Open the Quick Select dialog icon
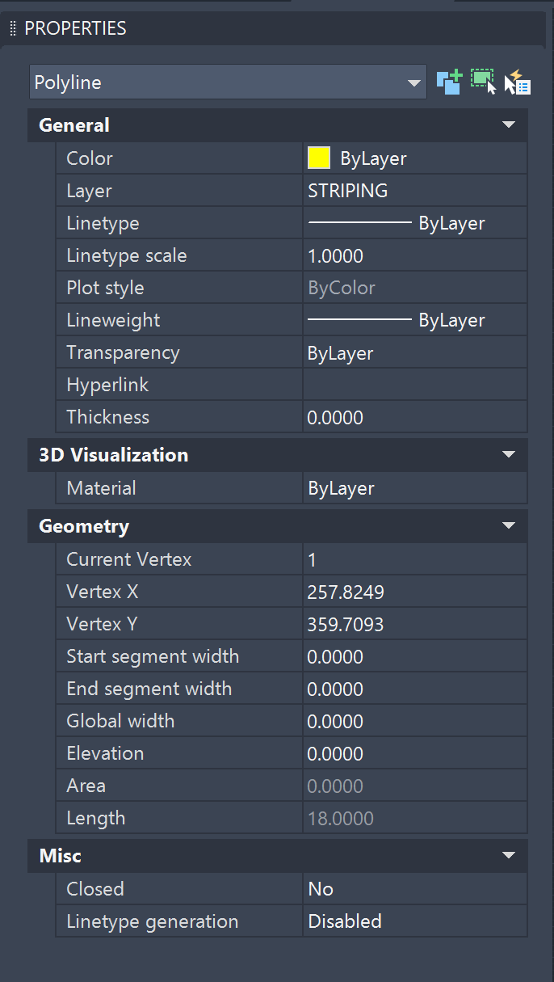This screenshot has width=554, height=982. 517,82
